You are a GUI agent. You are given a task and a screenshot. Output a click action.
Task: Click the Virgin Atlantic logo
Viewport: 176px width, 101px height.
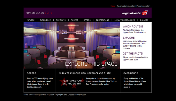135,13
